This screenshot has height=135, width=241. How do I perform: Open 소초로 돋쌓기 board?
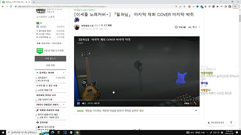tap(44, 90)
